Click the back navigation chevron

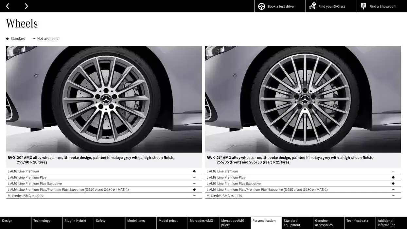coord(7,6)
